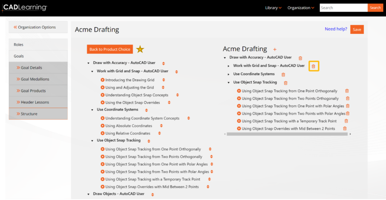Image resolution: width=386 pixels, height=200 pixels.
Task: Remove 'Draw with Accuracy - AutoCAD User' via trash icon
Action: [x=300, y=58]
